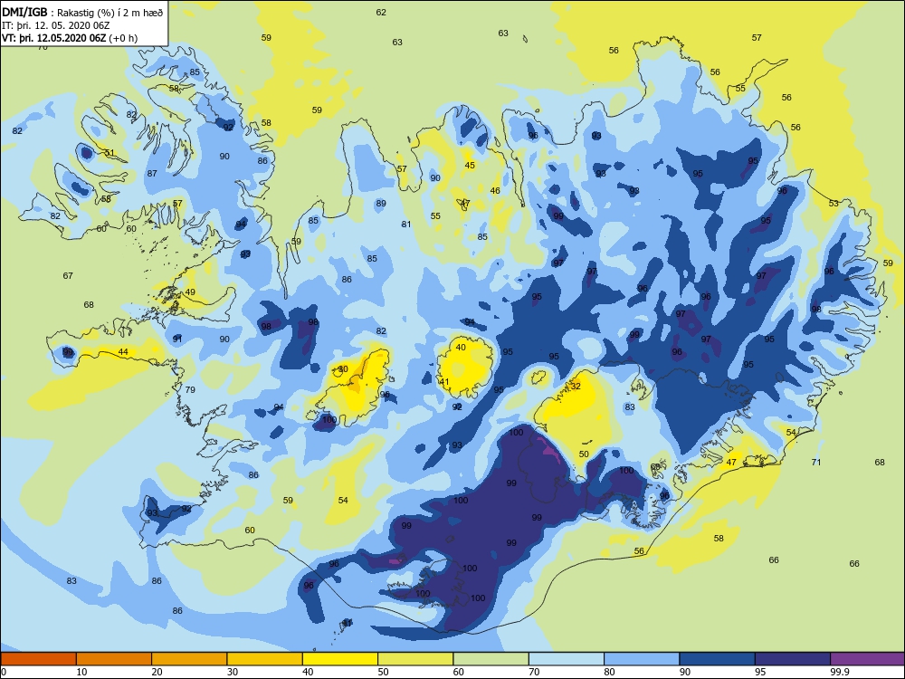Image resolution: width=905 pixels, height=679 pixels.
Task: Select the map value '53' on east coast
Action: click(834, 203)
